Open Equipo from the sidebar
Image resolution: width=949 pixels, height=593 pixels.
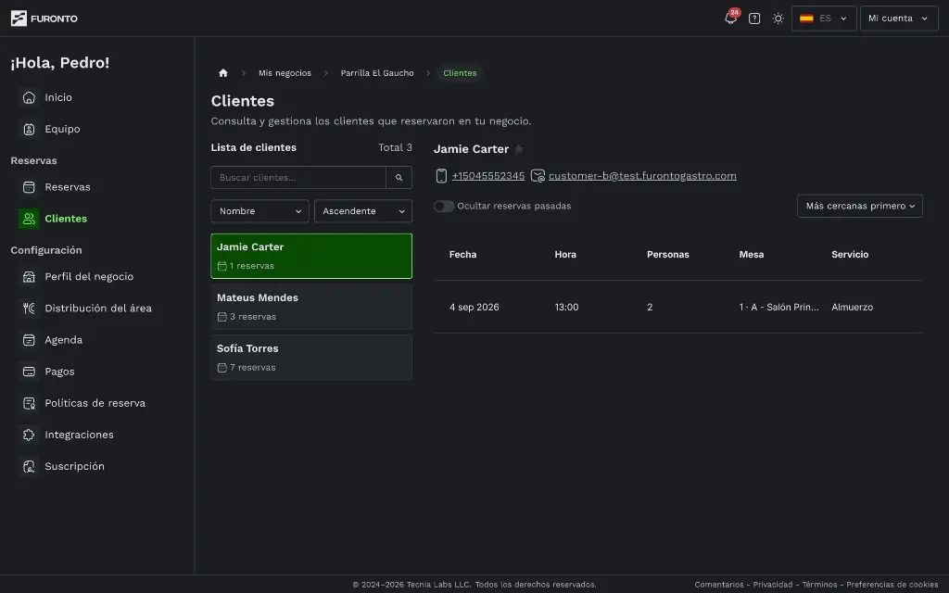click(62, 129)
